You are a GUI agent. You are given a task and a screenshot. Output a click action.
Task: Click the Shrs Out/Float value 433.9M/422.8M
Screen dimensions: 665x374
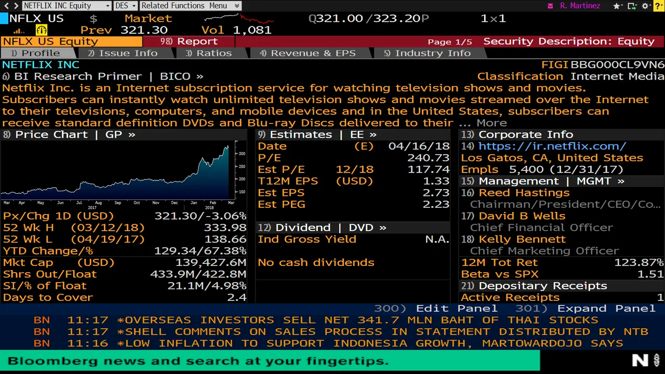click(x=198, y=274)
